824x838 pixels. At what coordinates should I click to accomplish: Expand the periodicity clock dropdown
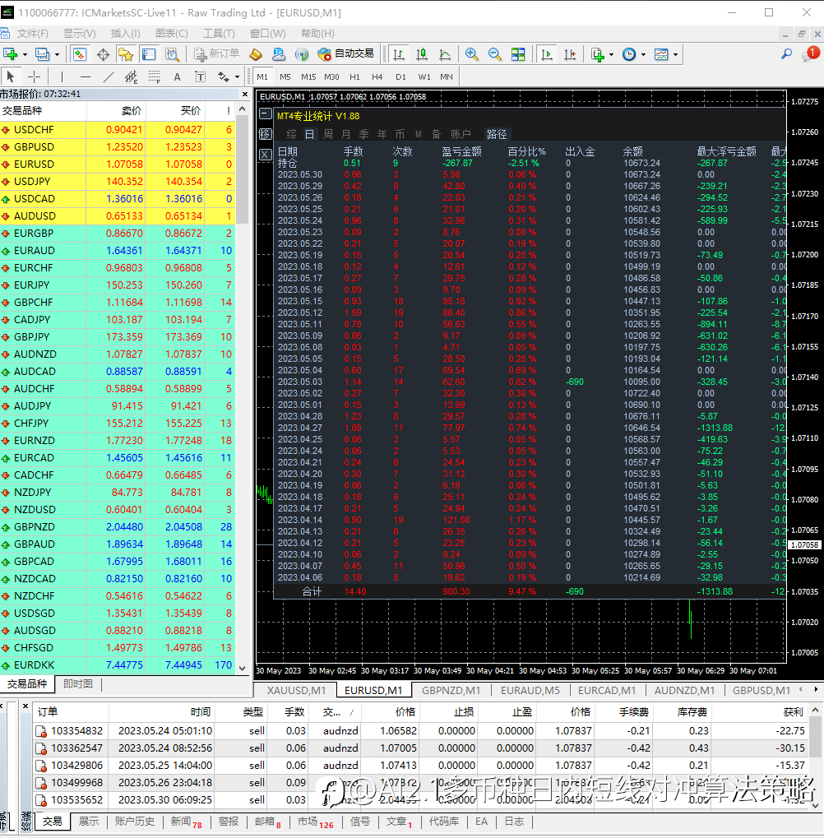pyautogui.click(x=642, y=54)
